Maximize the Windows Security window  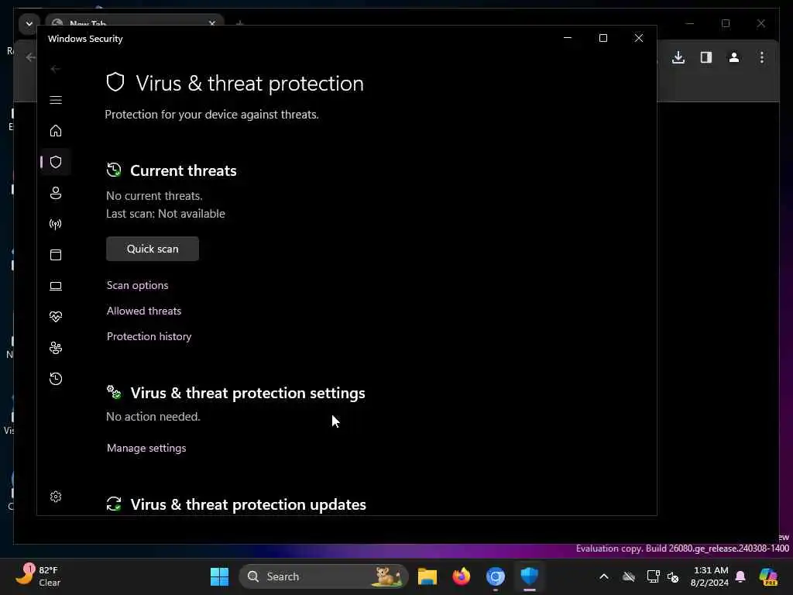pyautogui.click(x=602, y=38)
